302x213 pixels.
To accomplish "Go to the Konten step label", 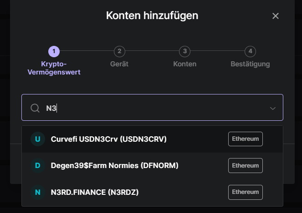I will [x=184, y=64].
